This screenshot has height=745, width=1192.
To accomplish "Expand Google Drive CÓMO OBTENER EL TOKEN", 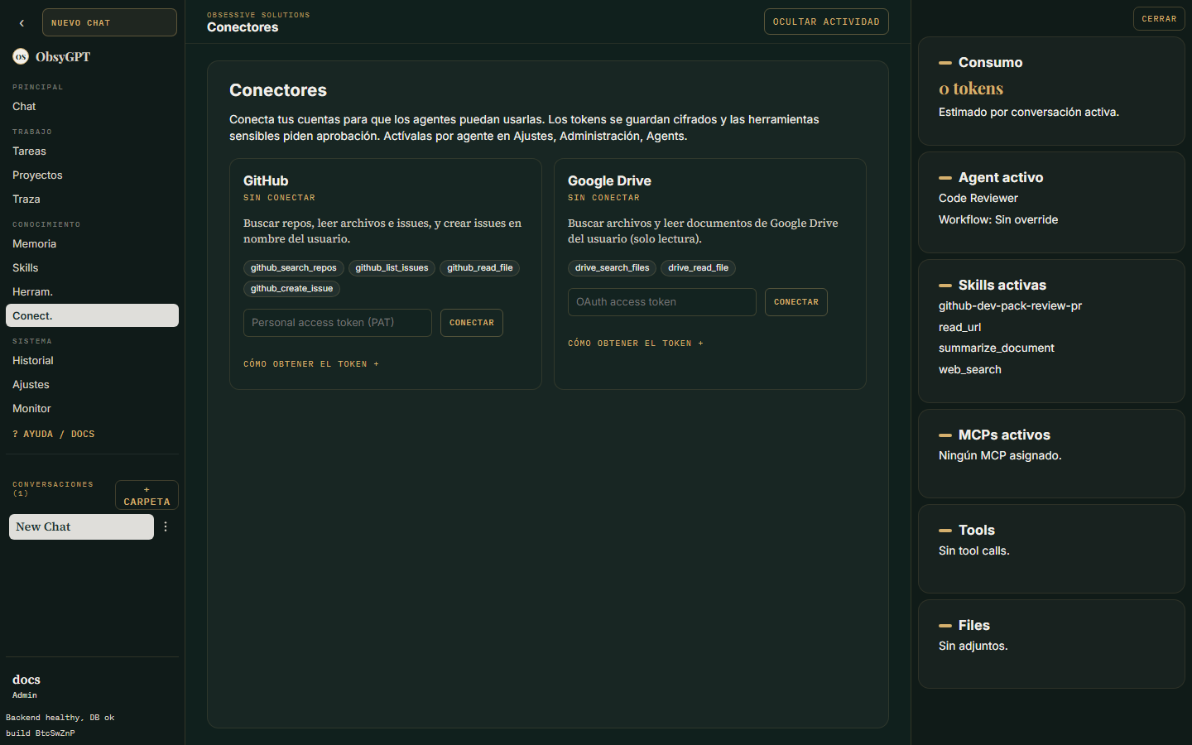I will [x=636, y=344].
